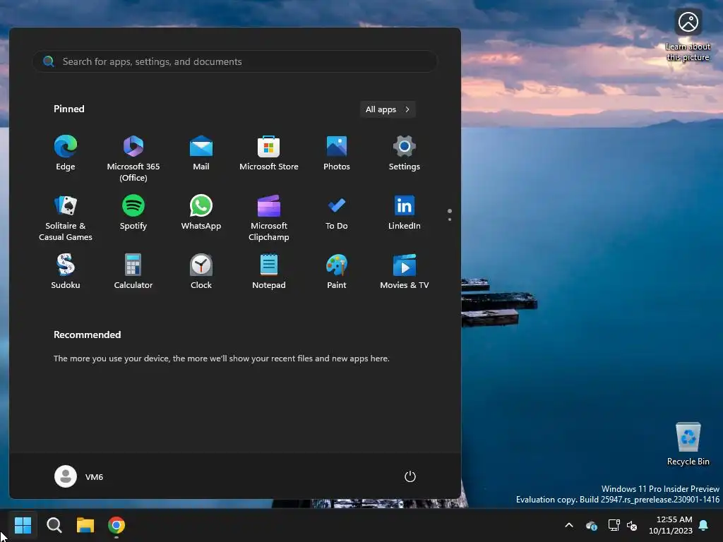
Task: Launch Movies & TV app
Action: coord(405,272)
